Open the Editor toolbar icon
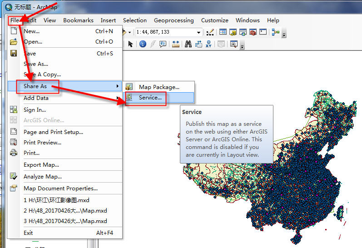Image resolution: width=362 pixels, height=248 pixels. [210, 32]
